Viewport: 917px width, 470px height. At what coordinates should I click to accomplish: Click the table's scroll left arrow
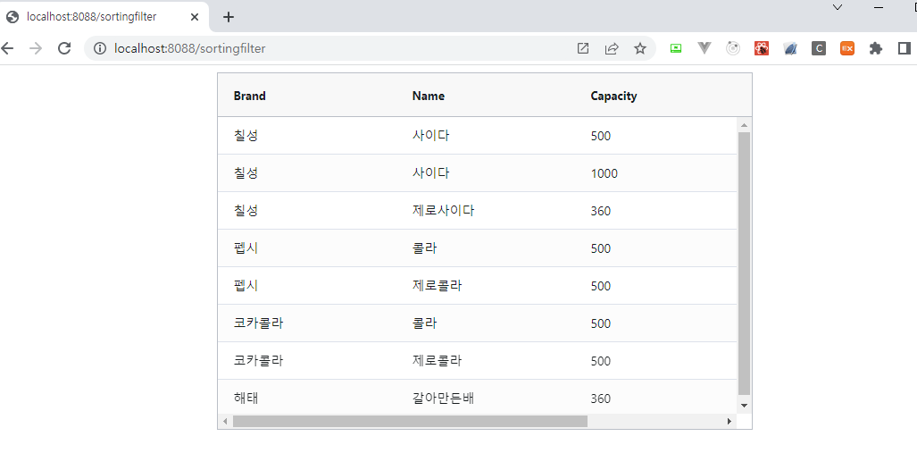pyautogui.click(x=225, y=421)
